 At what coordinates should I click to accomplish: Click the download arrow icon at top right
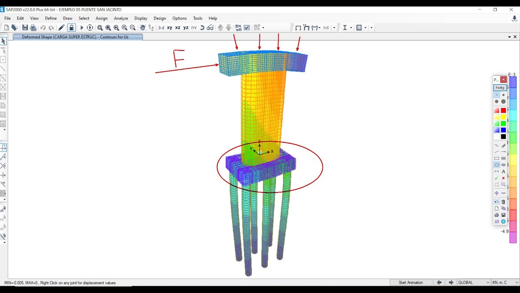[514, 18]
